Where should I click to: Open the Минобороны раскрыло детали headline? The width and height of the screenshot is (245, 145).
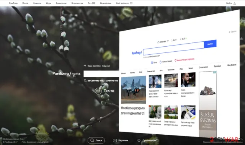point(133,111)
